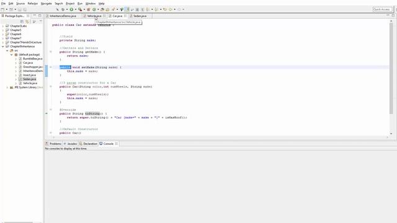The image size is (397, 223).
Task: Expand the Chapter3Labs project
Action: click(x=3, y=26)
